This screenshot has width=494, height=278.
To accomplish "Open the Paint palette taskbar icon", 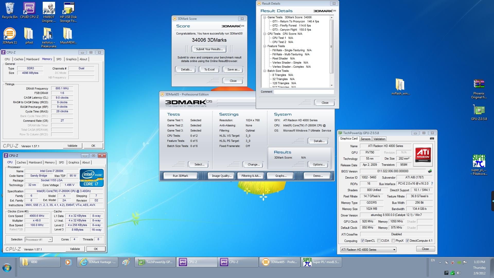I will pyautogui.click(x=126, y=262).
